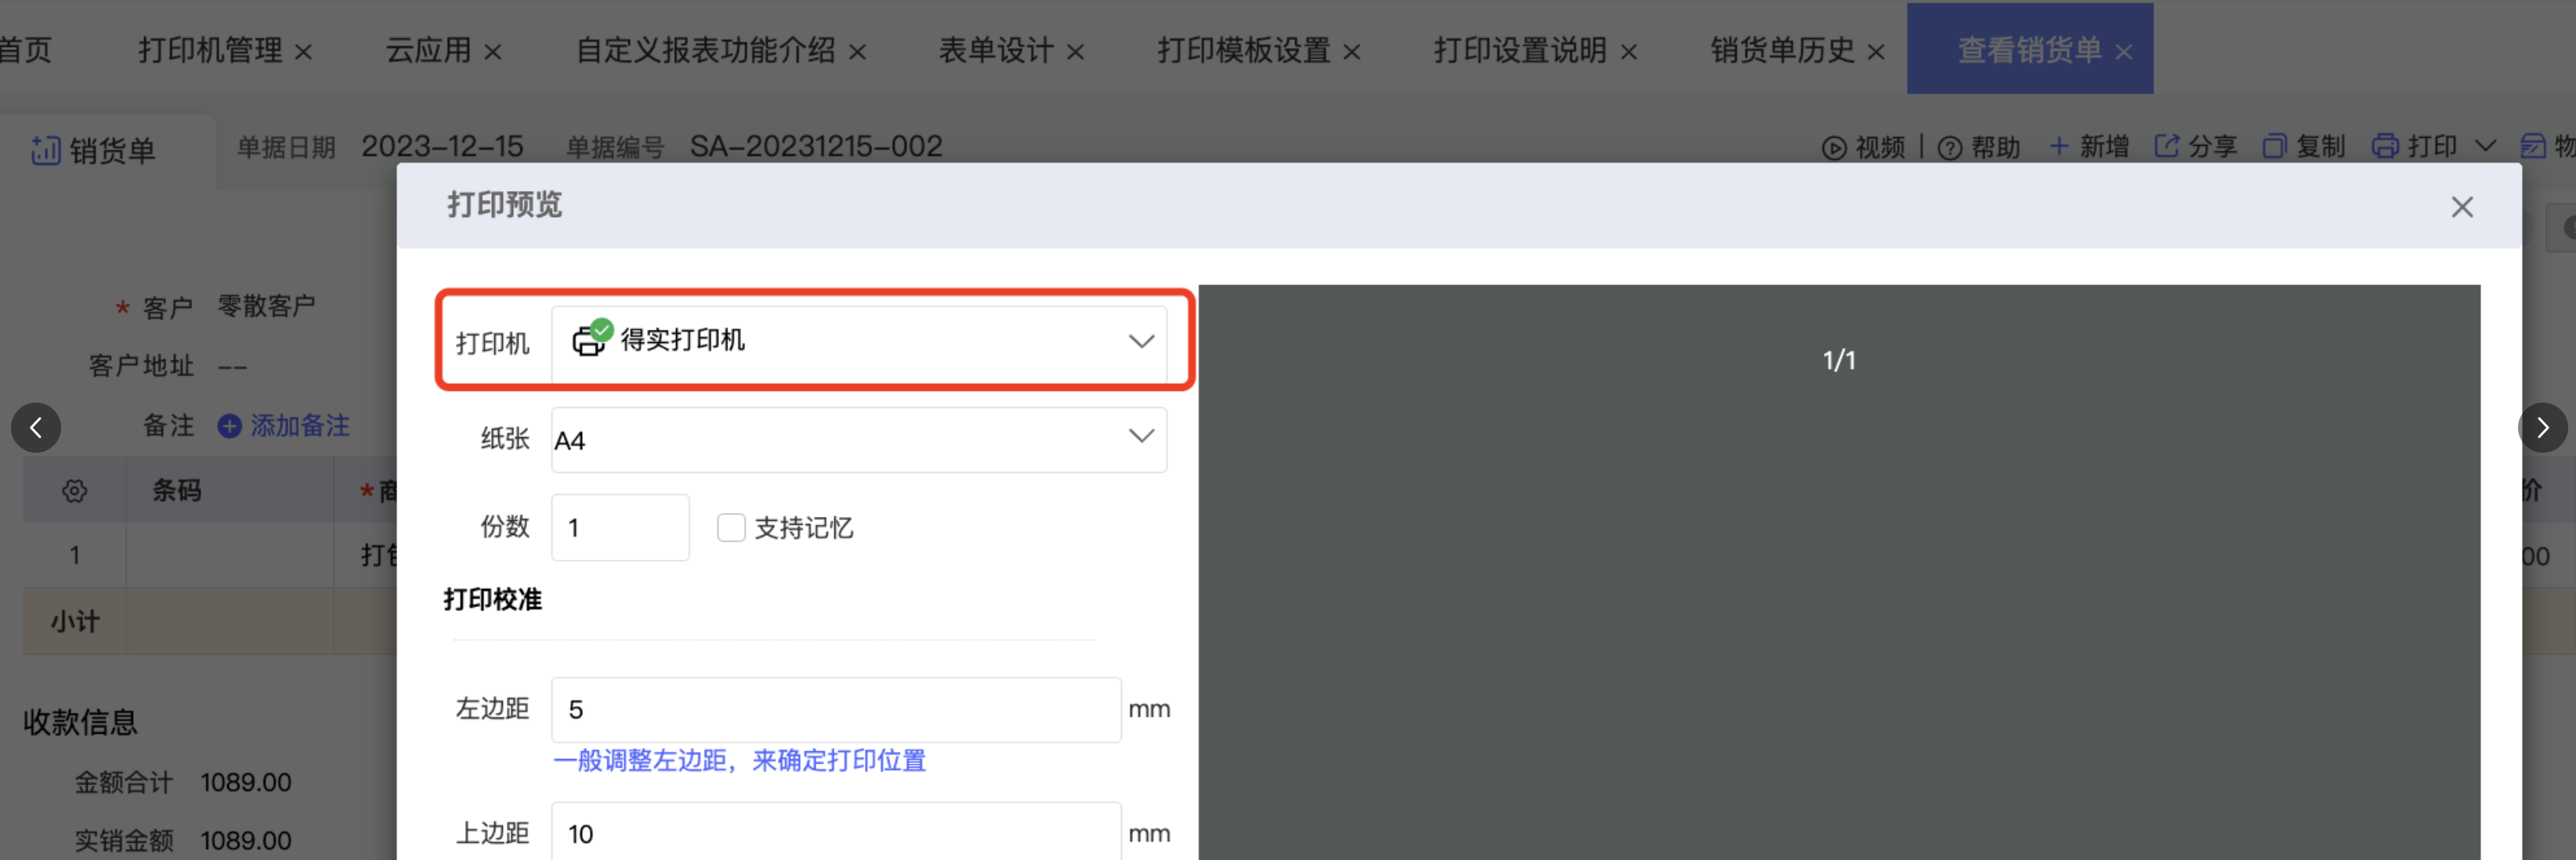Close the 查看销货单 tab

coord(2124,52)
